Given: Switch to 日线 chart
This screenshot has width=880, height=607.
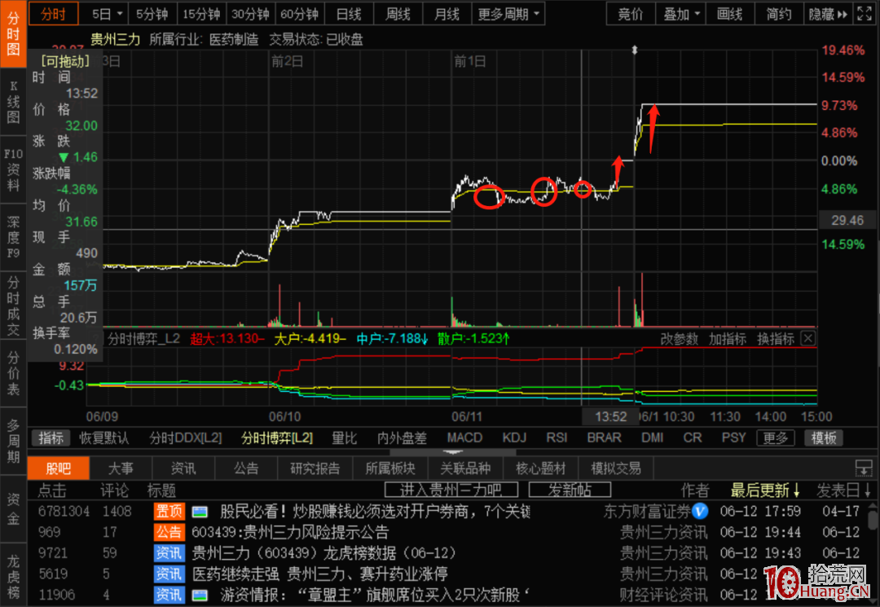Looking at the screenshot, I should click(349, 14).
